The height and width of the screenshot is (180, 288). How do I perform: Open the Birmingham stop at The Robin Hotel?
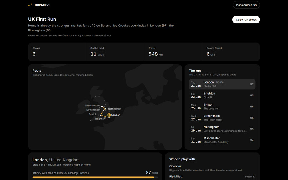click(x=222, y=118)
